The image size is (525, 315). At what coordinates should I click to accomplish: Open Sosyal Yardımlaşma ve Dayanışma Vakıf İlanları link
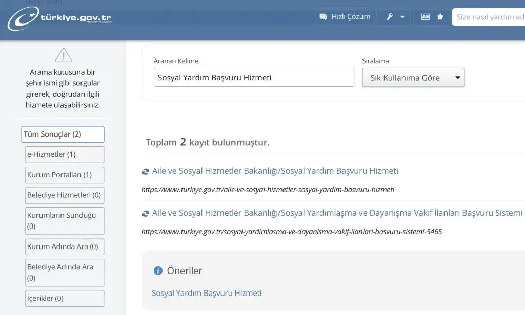coord(337,213)
